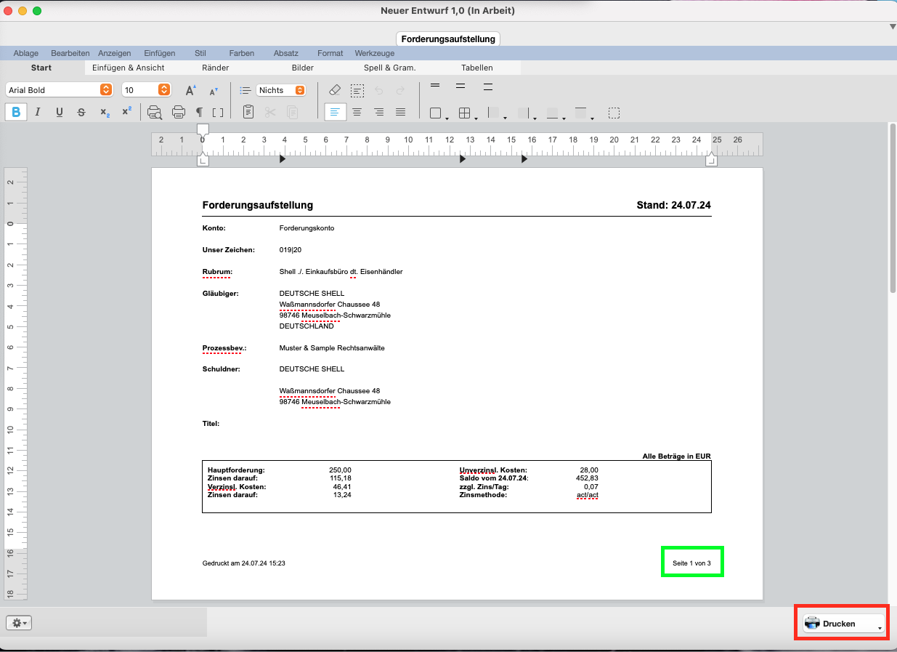This screenshot has height=652, width=897.
Task: Toggle strikethrough formatting
Action: [81, 112]
